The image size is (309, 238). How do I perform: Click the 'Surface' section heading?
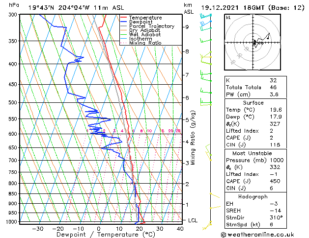[253, 103]
